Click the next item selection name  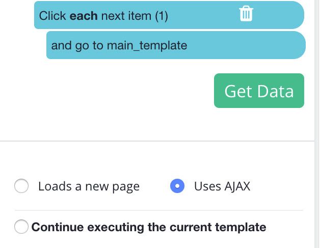(126, 16)
